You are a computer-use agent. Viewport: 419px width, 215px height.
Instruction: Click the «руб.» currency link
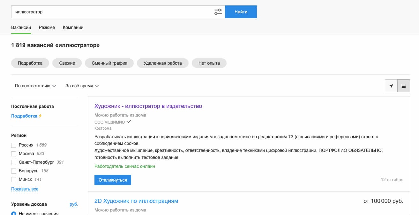point(74,205)
